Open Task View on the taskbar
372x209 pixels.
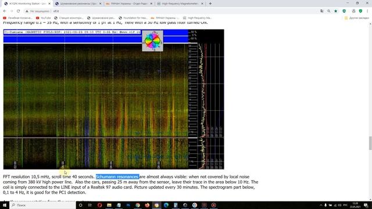click(90, 205)
